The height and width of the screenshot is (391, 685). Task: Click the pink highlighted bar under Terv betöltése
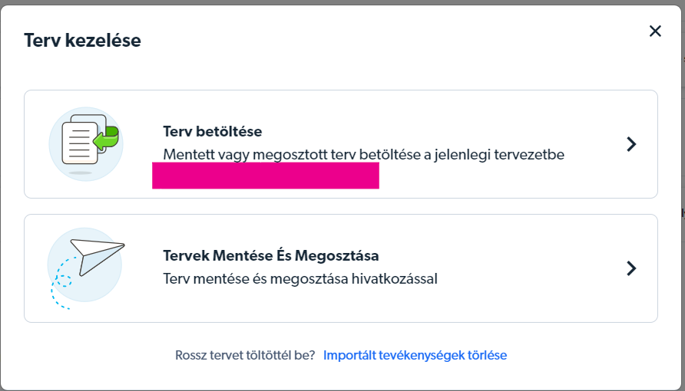[x=266, y=175]
